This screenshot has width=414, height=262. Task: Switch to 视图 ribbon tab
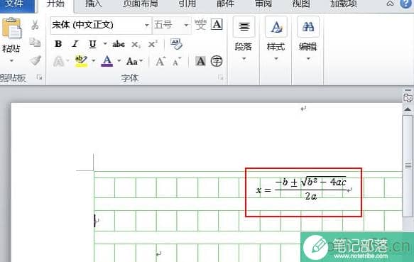point(301,4)
